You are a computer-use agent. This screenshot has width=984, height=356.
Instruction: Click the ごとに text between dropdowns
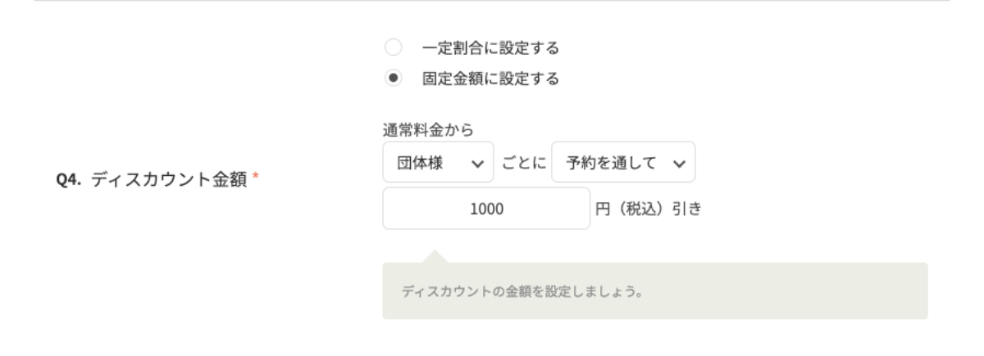point(523,163)
